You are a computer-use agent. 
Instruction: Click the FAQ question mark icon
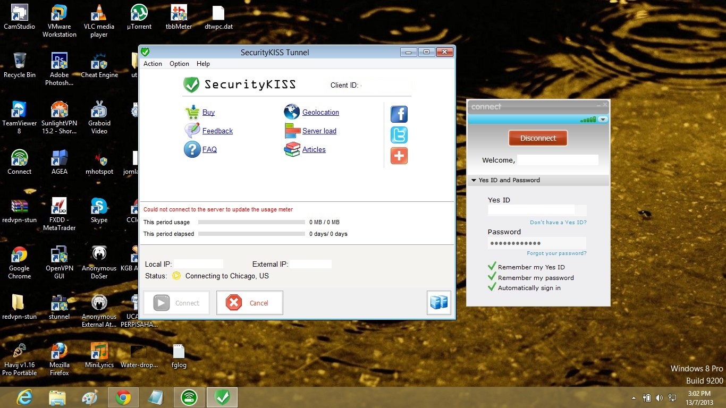[192, 149]
